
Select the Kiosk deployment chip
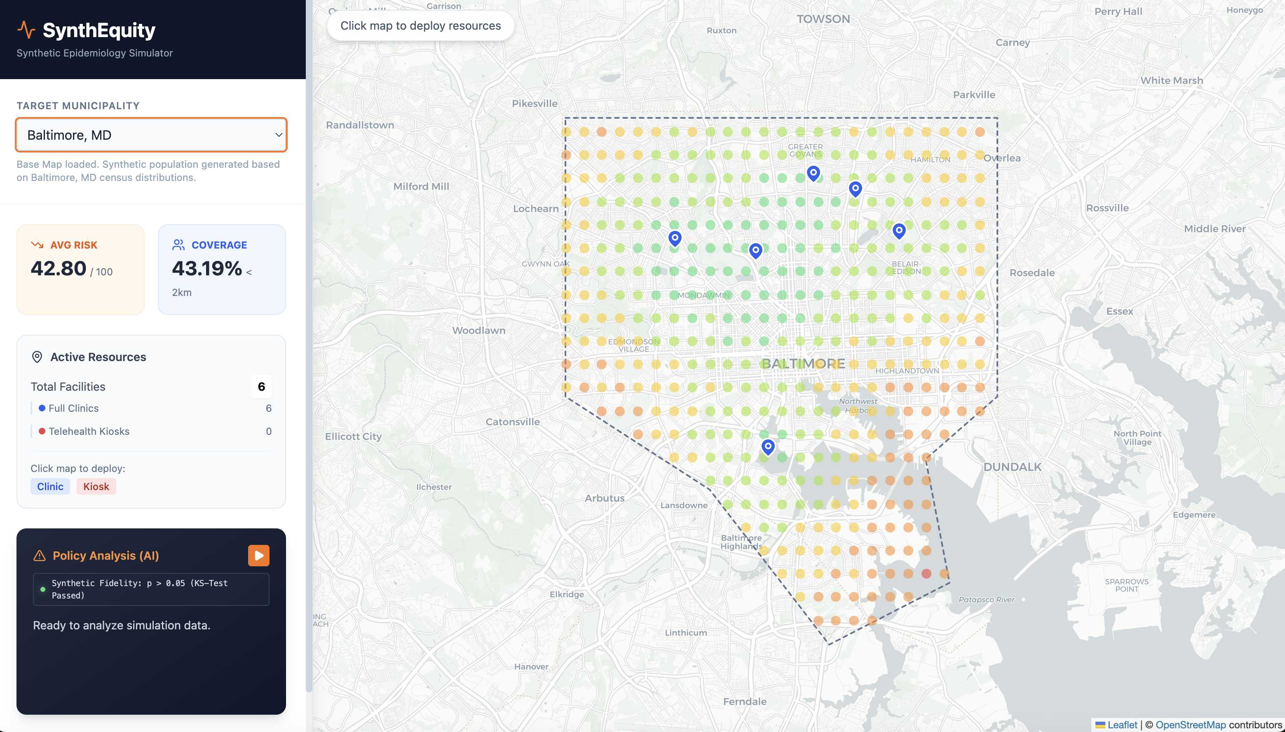click(x=96, y=486)
